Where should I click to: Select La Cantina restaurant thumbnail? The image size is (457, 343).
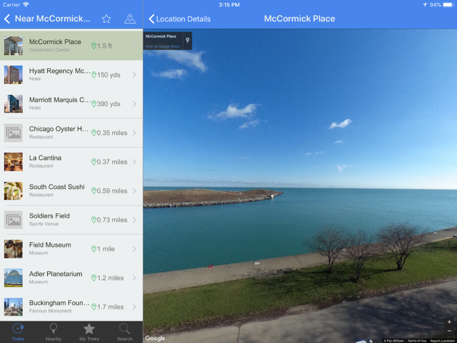[x=13, y=162]
